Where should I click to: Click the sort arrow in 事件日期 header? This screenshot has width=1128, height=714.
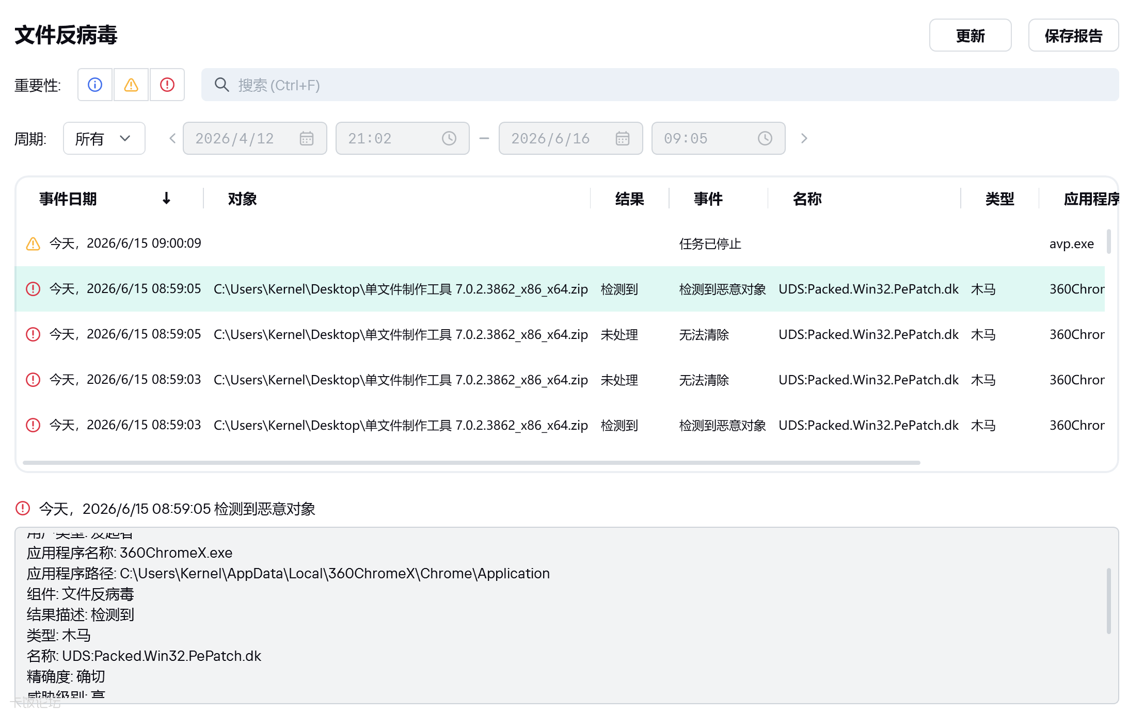[166, 199]
